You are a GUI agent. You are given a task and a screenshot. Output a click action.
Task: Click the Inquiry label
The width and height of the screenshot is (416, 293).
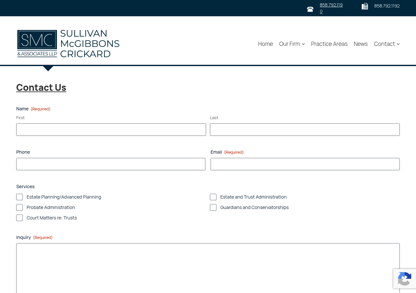(23, 237)
